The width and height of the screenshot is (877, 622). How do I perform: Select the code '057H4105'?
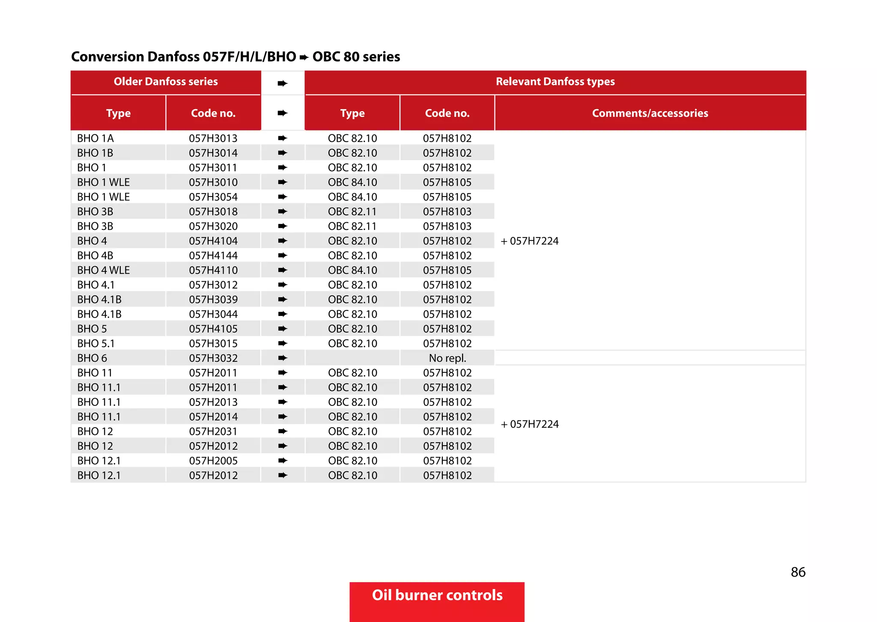[213, 329]
